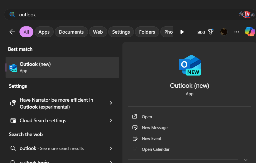Open Outlook from the actions list
256x163 pixels.
tap(147, 117)
